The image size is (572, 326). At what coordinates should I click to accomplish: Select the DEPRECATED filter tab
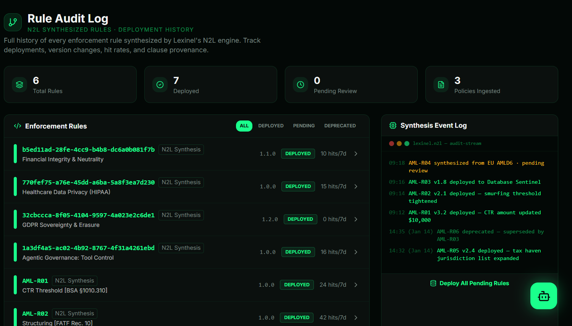pos(340,125)
